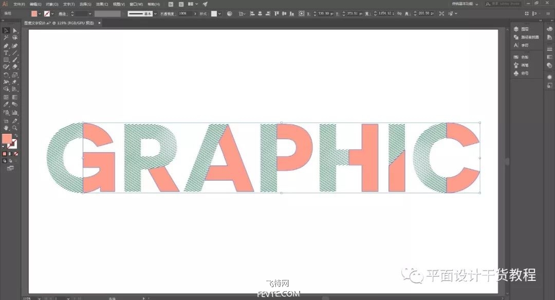Open the stroke color dropdown in control bar
The width and height of the screenshot is (555, 300).
[x=52, y=14]
